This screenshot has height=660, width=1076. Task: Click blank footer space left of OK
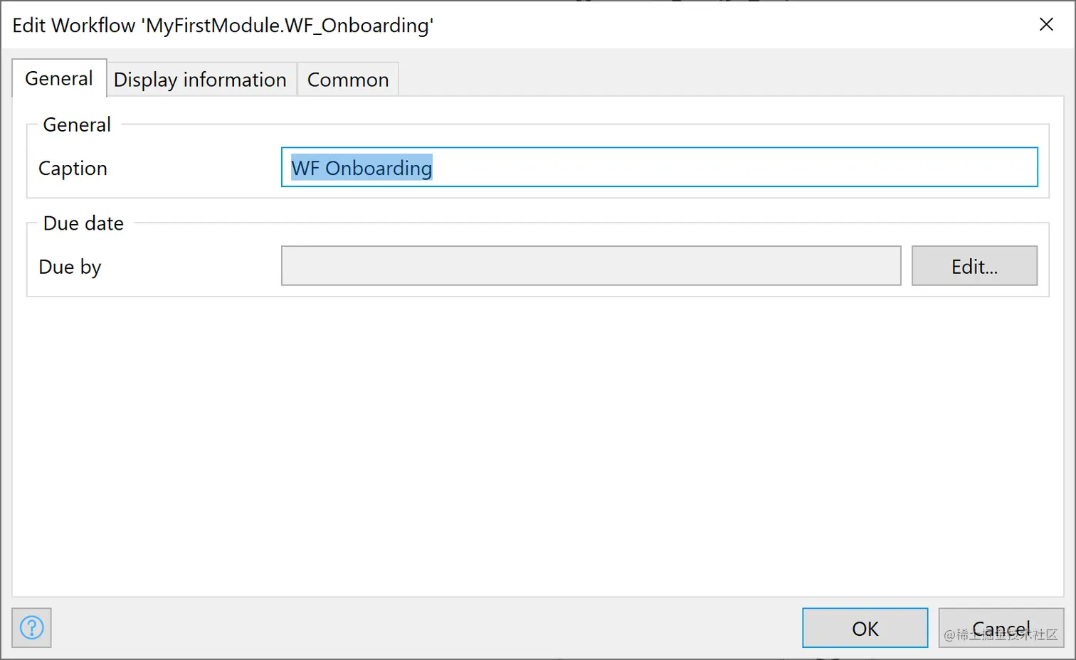427,628
